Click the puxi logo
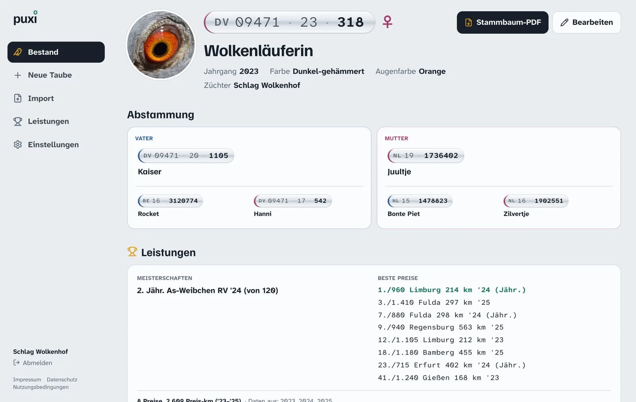This screenshot has height=402, width=636. coord(25,18)
